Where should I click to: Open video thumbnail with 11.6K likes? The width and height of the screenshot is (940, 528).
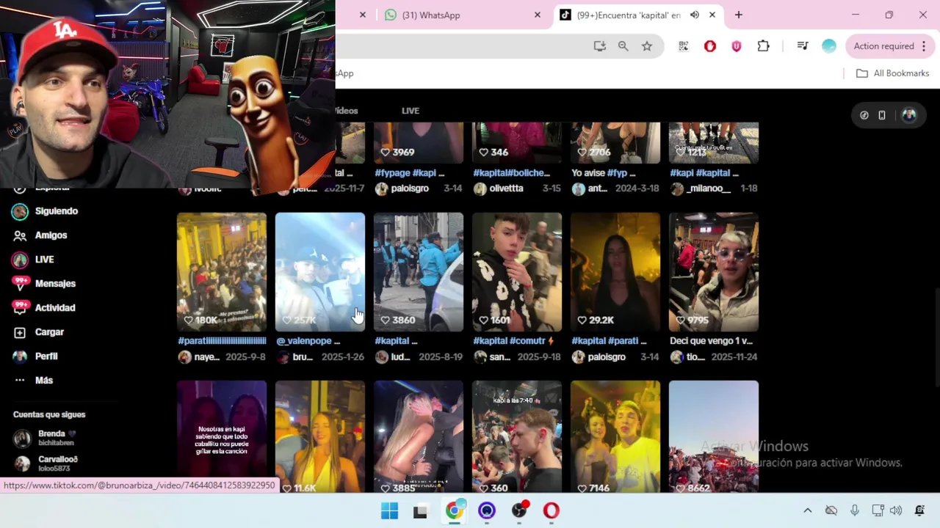tap(320, 437)
